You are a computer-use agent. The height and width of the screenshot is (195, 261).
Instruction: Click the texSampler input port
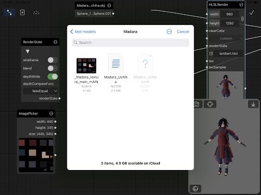(207, 67)
